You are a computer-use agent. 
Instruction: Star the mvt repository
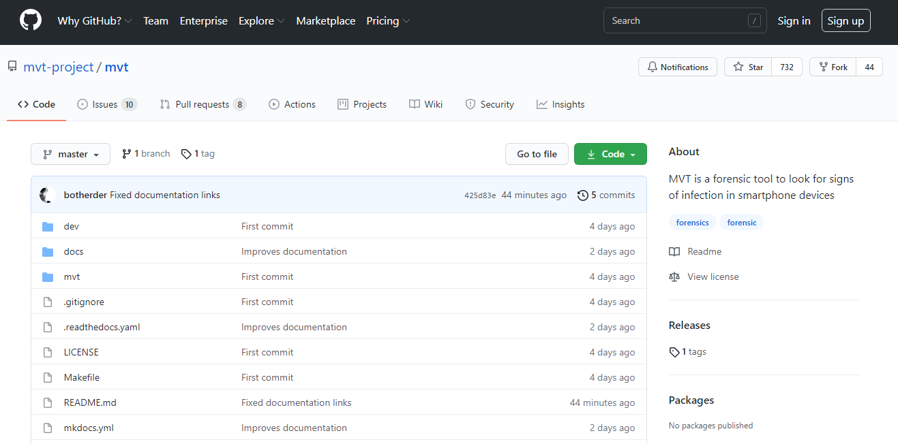click(x=748, y=67)
